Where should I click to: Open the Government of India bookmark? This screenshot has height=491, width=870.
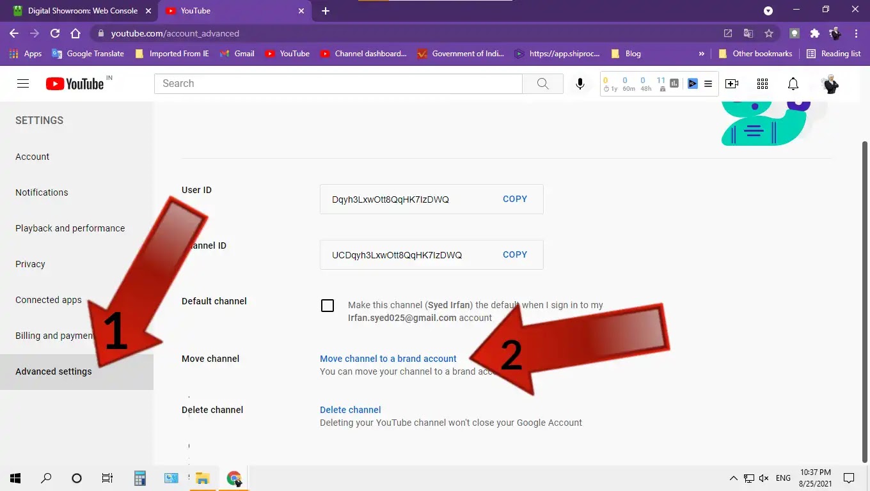461,54
